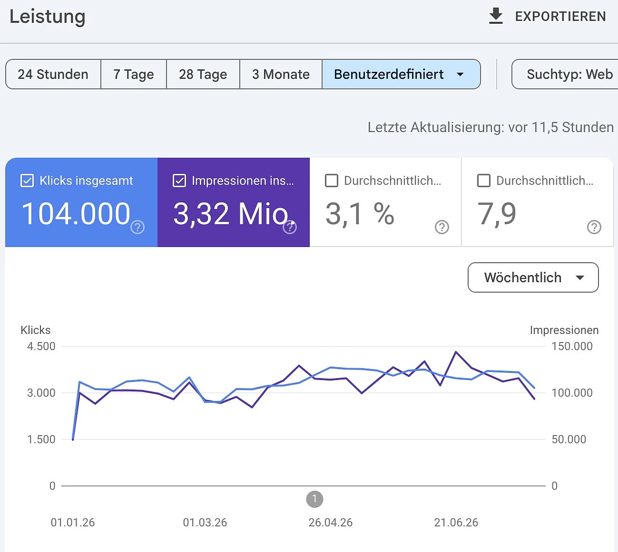
Task: Click the Leistung page heading
Action: [48, 17]
